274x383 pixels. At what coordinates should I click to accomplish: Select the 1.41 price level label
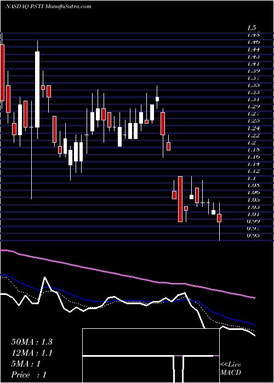(x=254, y=64)
